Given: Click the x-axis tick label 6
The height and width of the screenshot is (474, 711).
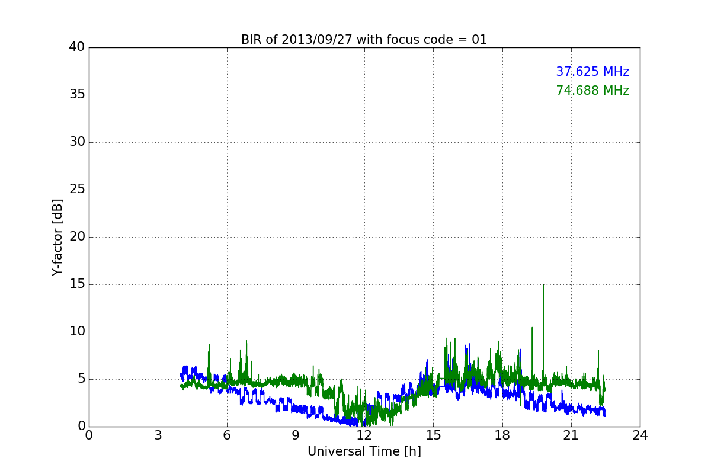Looking at the screenshot, I should (x=226, y=435).
